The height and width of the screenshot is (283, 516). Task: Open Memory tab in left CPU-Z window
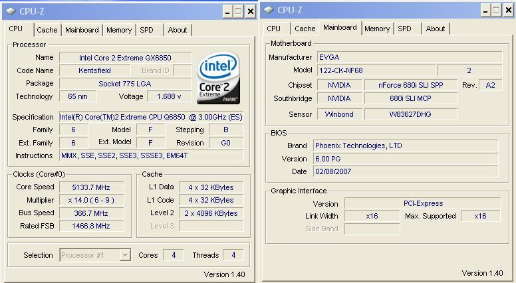[x=119, y=30]
